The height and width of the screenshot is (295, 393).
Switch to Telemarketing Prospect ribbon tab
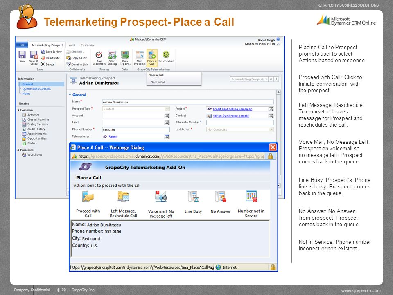(47, 45)
